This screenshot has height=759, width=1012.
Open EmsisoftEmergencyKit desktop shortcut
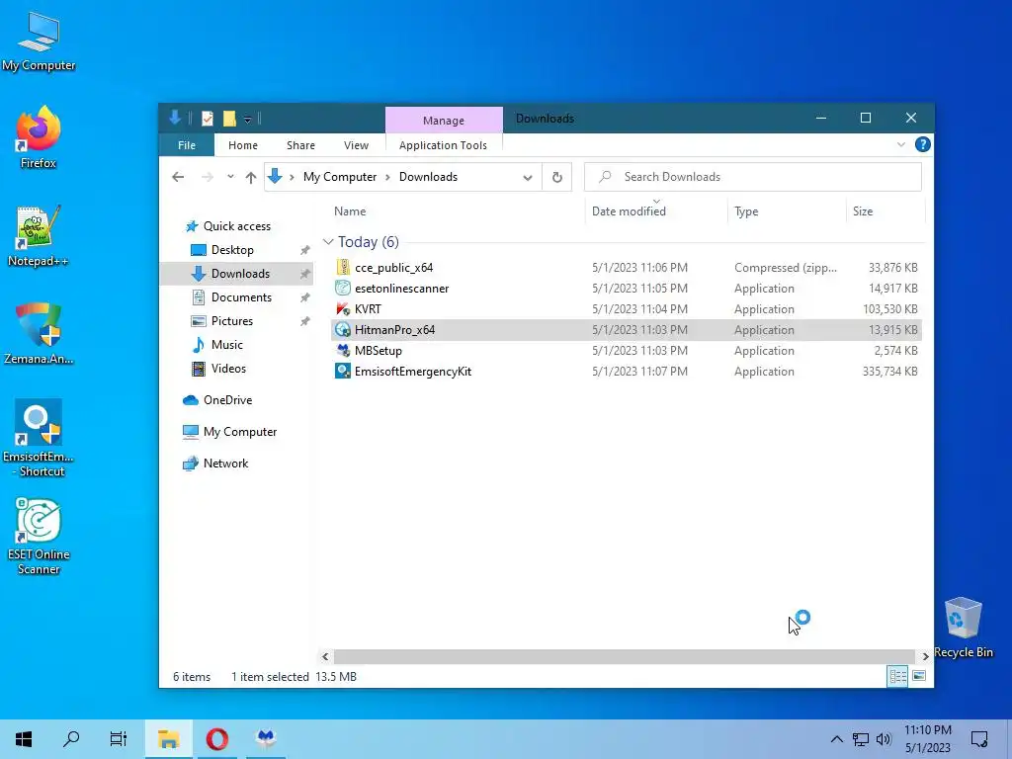coord(39,438)
